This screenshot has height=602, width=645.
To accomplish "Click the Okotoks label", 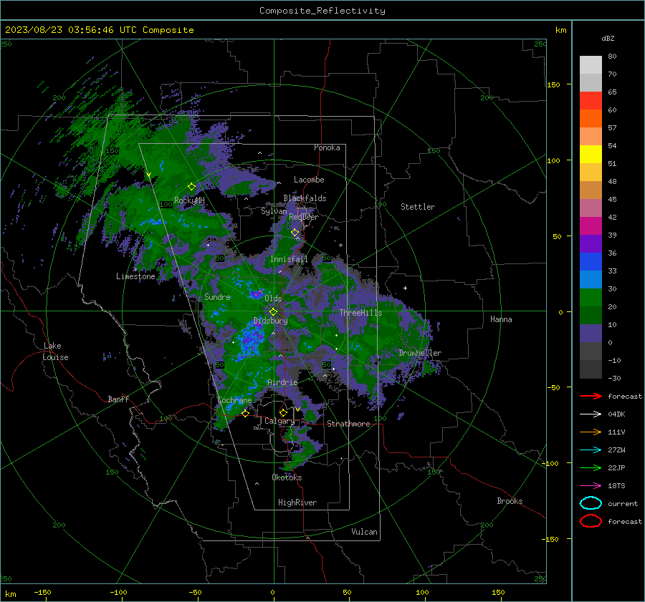I will pyautogui.click(x=287, y=477).
